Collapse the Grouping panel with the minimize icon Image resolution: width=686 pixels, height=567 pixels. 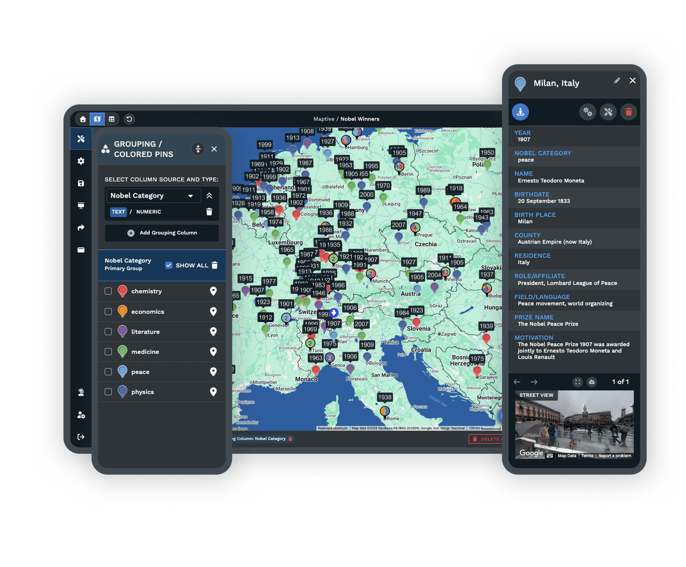click(x=198, y=149)
